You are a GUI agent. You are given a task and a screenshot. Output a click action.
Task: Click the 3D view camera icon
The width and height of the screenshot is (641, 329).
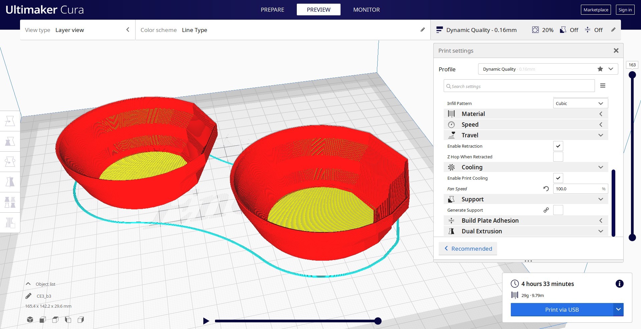[x=30, y=320]
